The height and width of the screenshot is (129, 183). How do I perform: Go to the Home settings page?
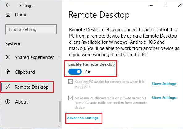[x=21, y=15]
